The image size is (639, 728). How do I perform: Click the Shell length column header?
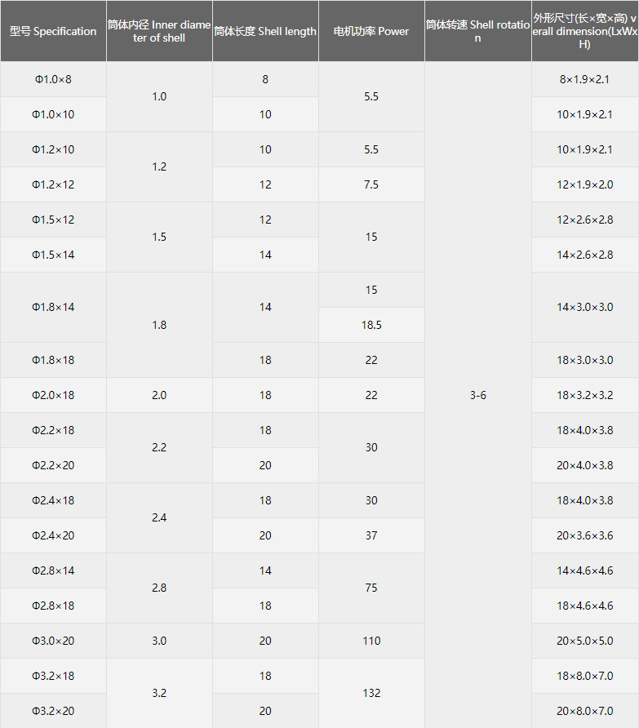point(265,31)
